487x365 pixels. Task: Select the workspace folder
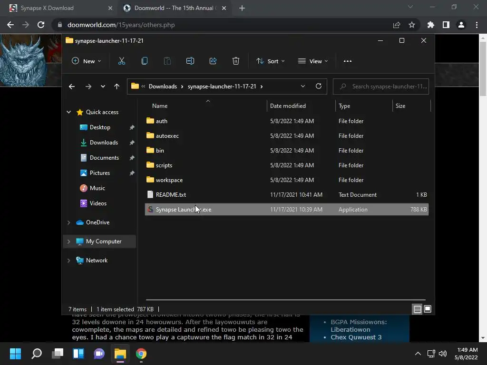[x=286, y=180]
